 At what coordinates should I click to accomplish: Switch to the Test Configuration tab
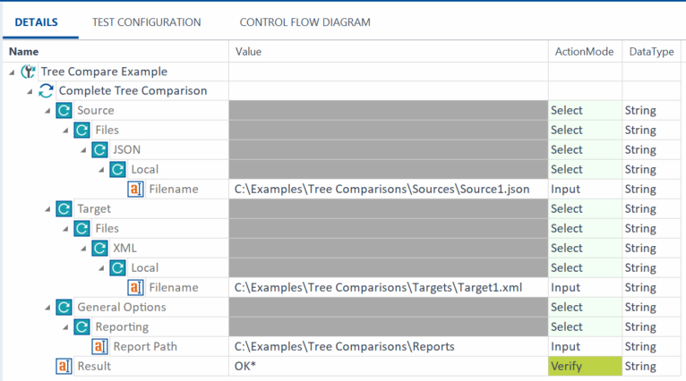pos(146,22)
